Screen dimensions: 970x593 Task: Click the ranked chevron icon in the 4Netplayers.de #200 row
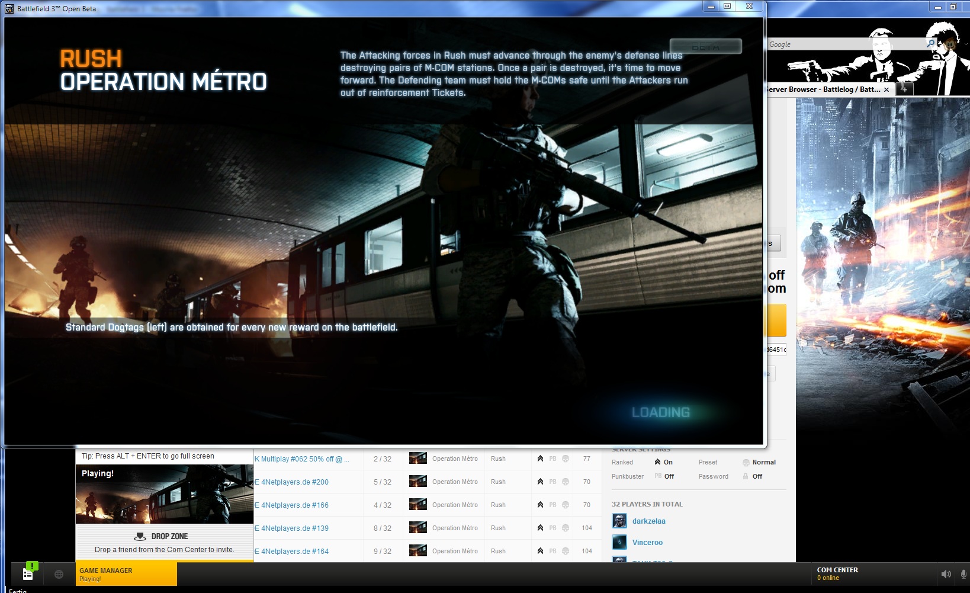(x=540, y=482)
